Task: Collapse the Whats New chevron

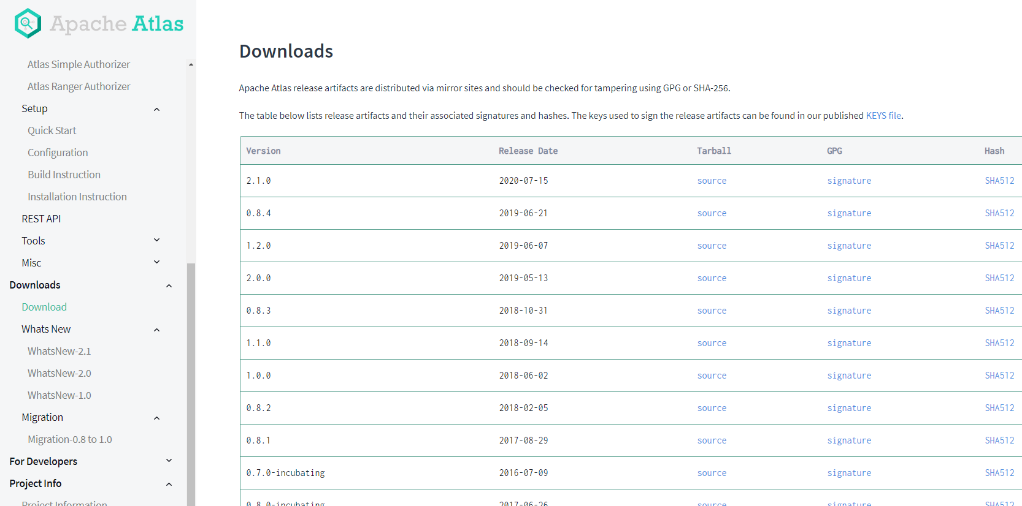Action: [156, 330]
